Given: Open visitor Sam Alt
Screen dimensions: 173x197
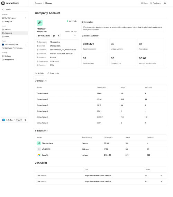Looking at the screenshot, I should pos(45,155).
